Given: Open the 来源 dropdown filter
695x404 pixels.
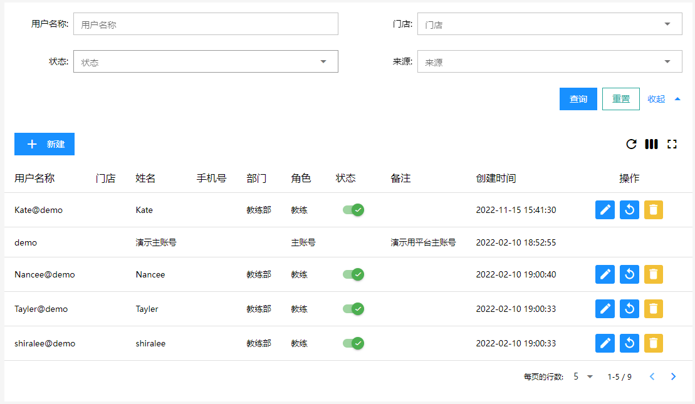Looking at the screenshot, I should [549, 61].
